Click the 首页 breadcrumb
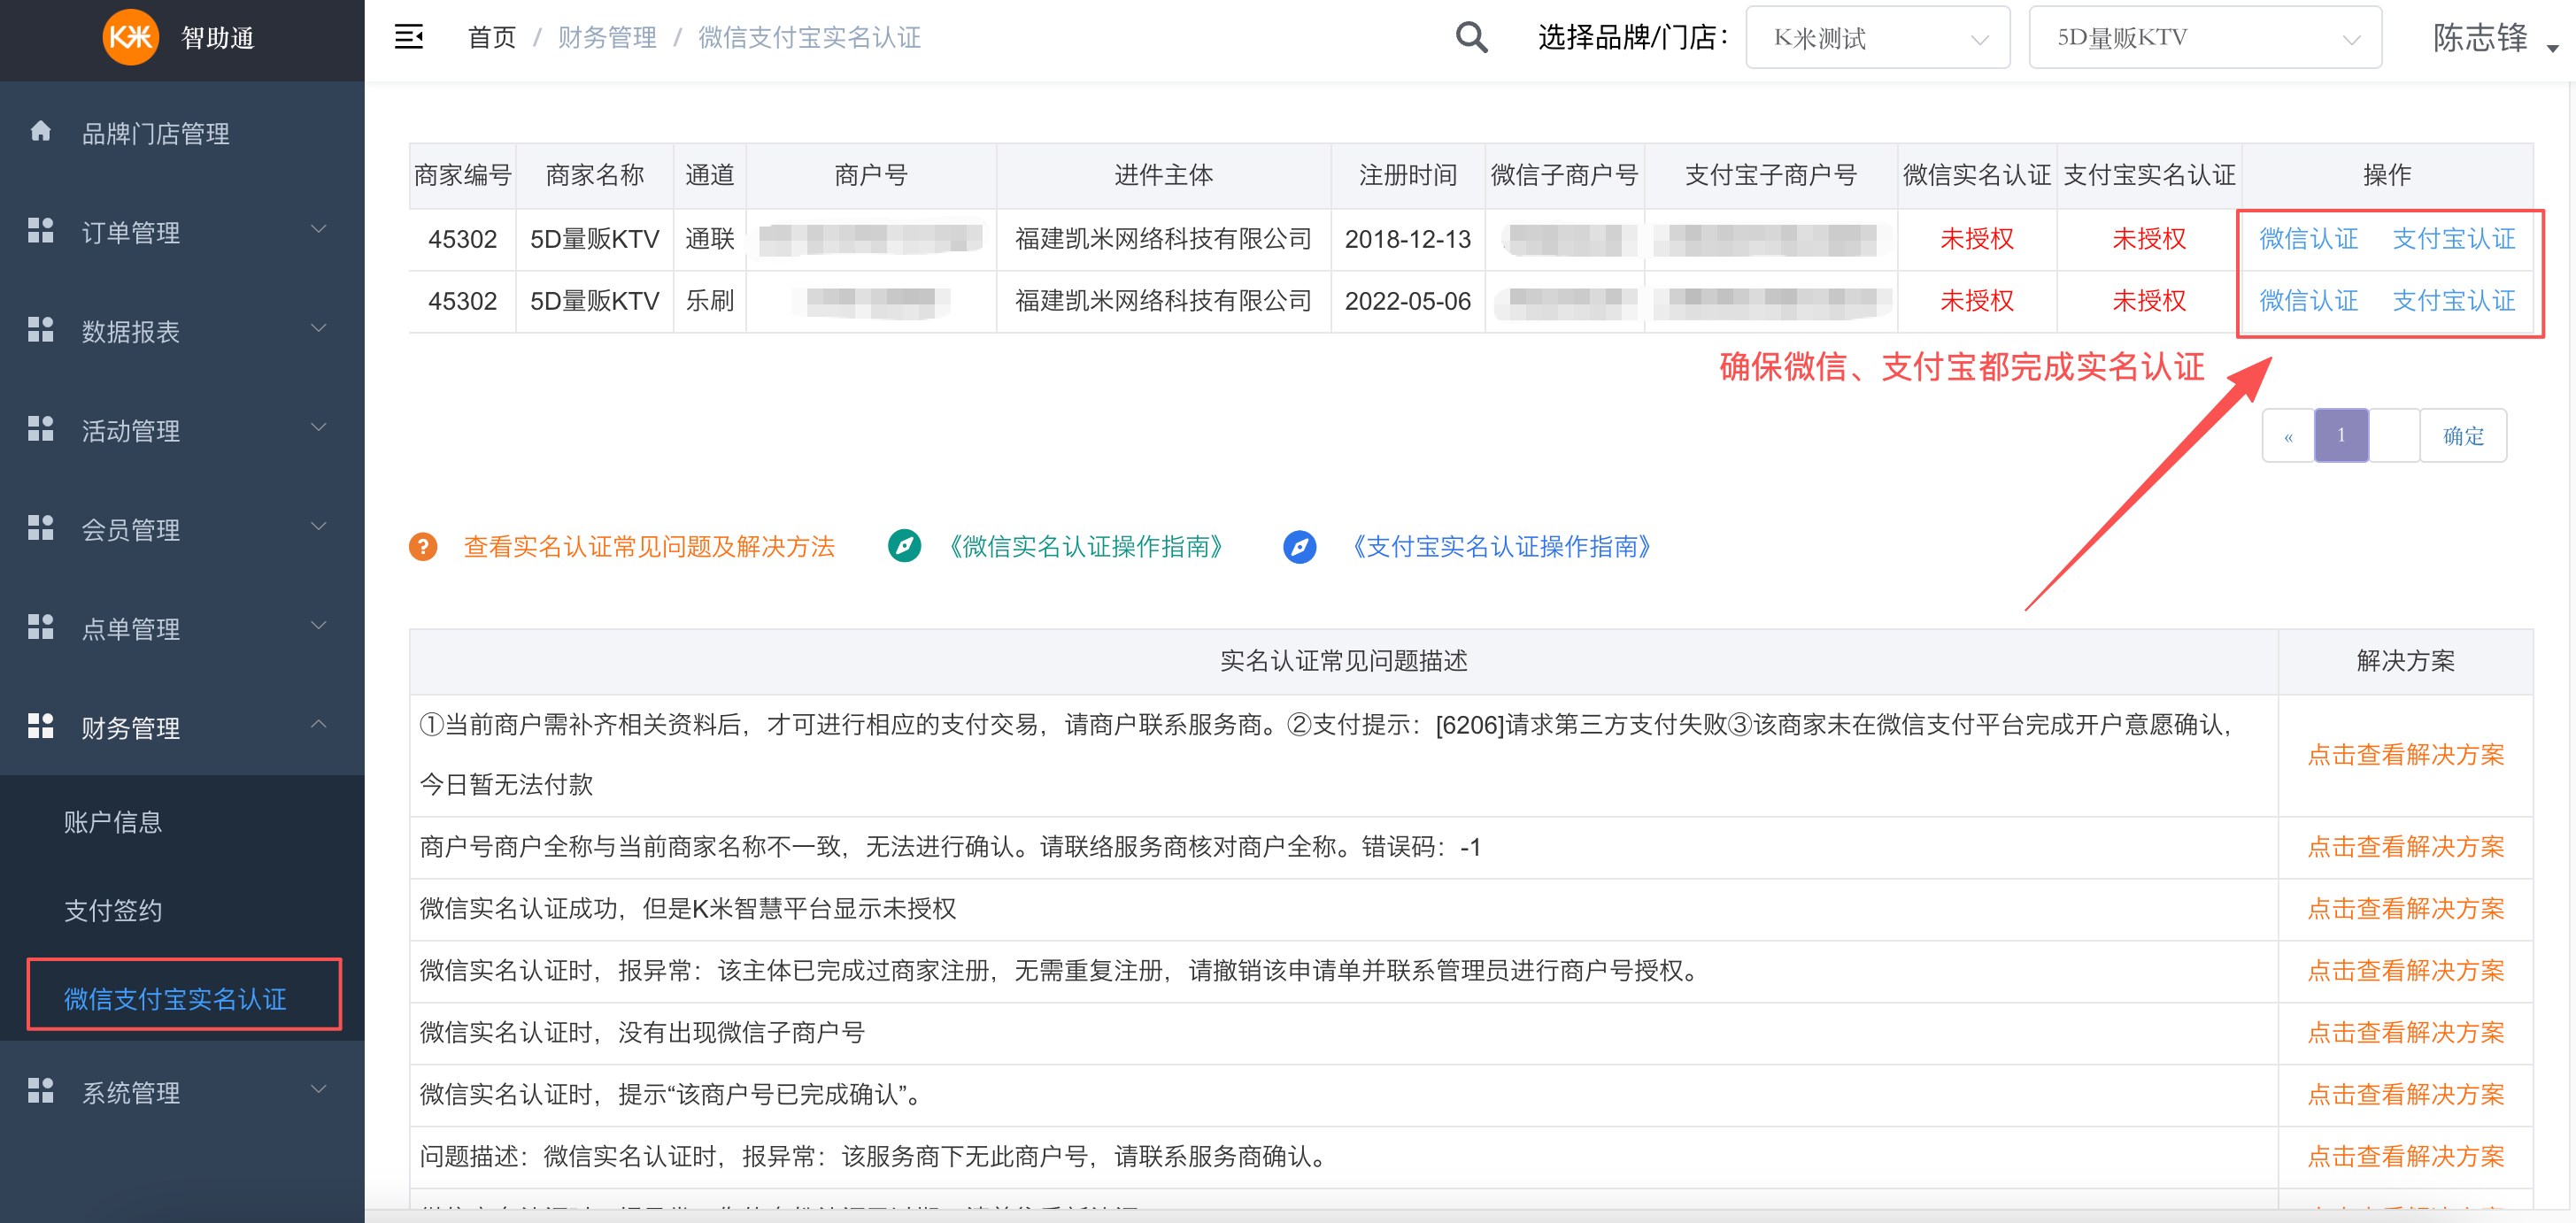Image resolution: width=2576 pixels, height=1223 pixels. [491, 37]
